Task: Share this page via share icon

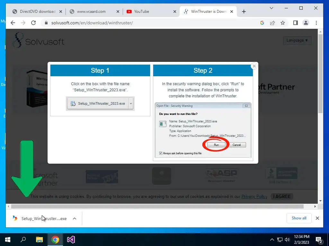Action: [x=272, y=23]
